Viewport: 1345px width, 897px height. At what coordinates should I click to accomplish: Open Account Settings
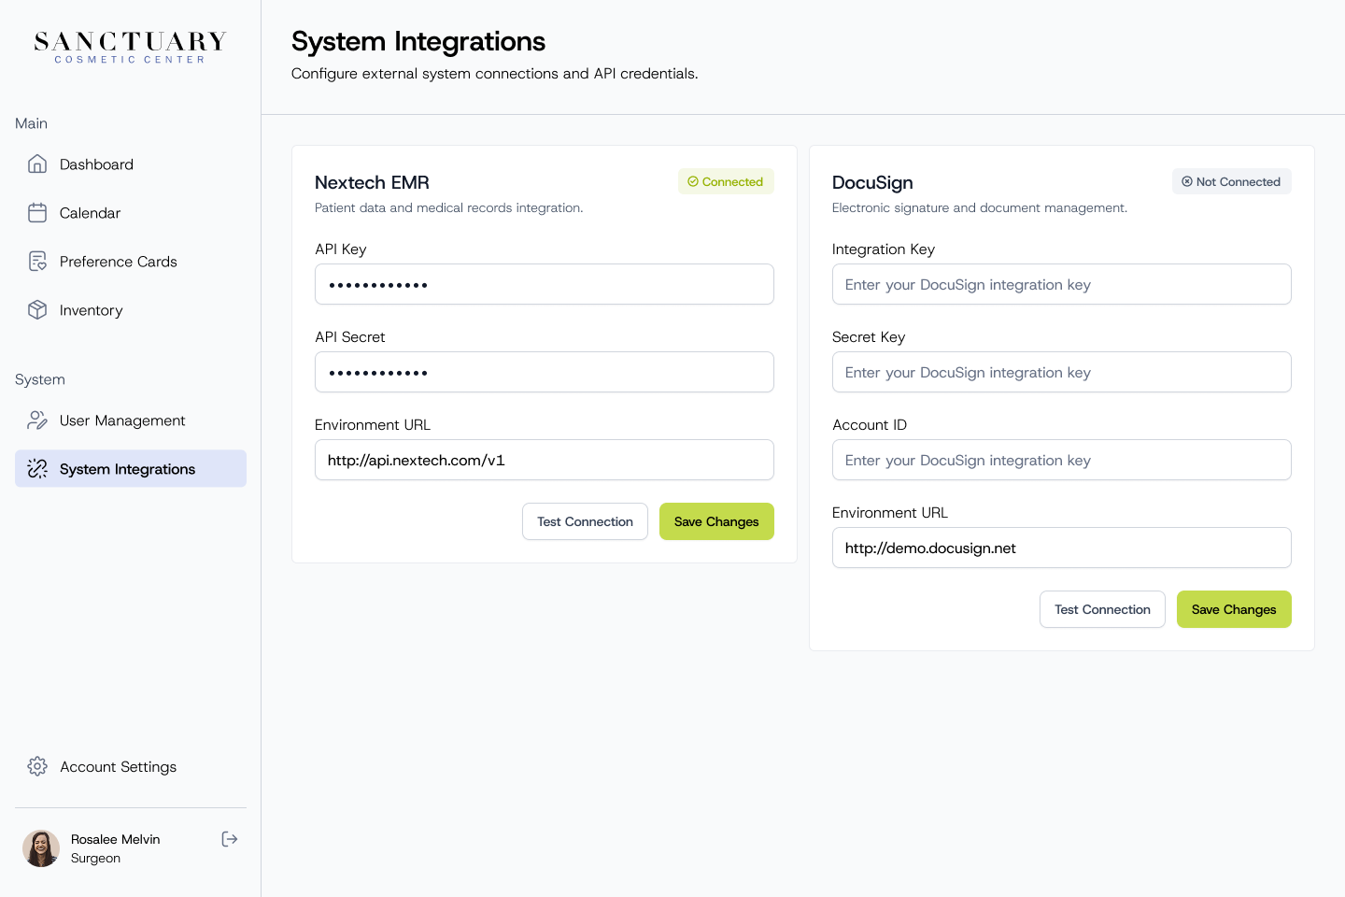pyautogui.click(x=131, y=766)
